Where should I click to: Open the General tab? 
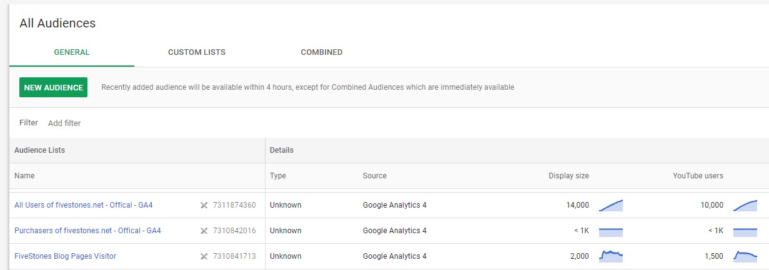[x=72, y=52]
